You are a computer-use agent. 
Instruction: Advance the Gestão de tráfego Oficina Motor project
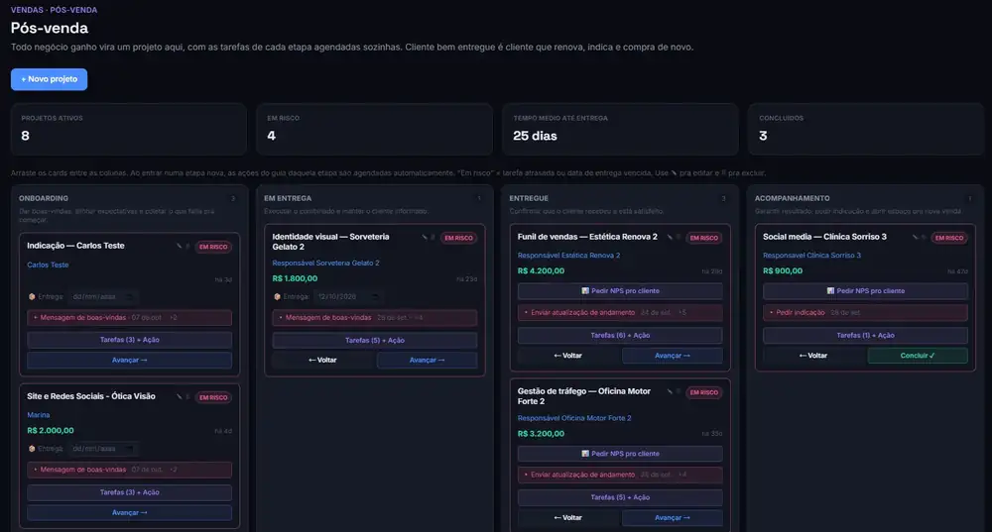(x=673, y=517)
